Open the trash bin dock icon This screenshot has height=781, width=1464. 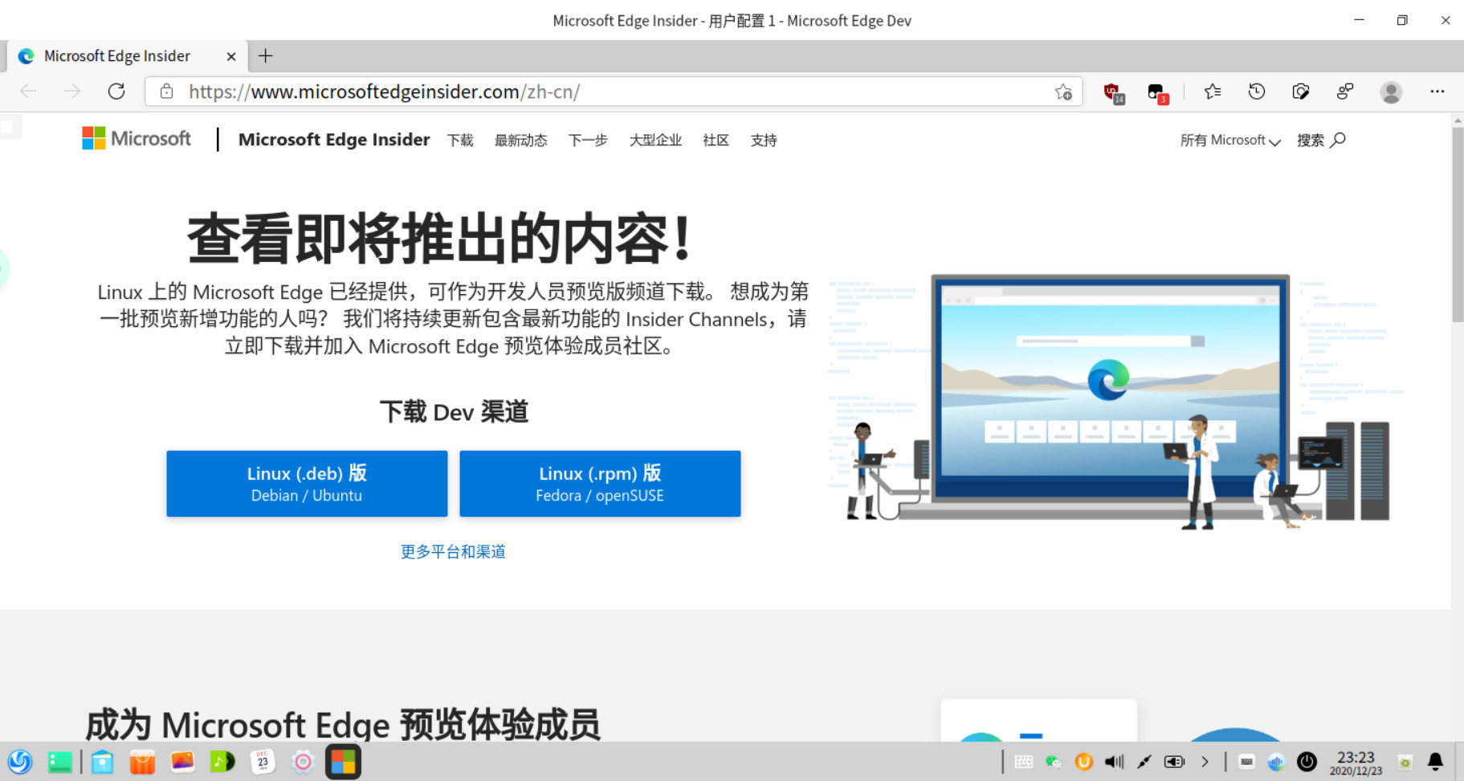point(1405,763)
